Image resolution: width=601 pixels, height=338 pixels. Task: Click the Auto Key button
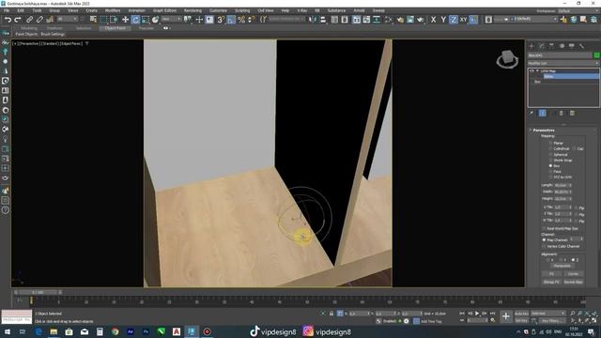pyautogui.click(x=521, y=314)
